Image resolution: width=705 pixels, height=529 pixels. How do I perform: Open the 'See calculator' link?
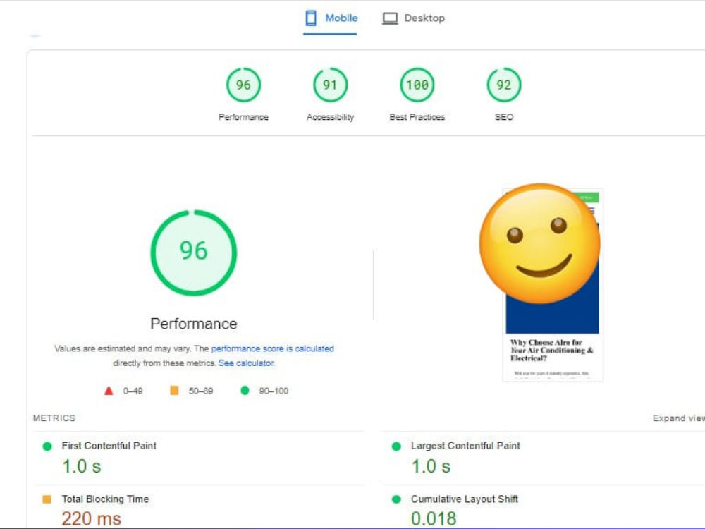[246, 363]
